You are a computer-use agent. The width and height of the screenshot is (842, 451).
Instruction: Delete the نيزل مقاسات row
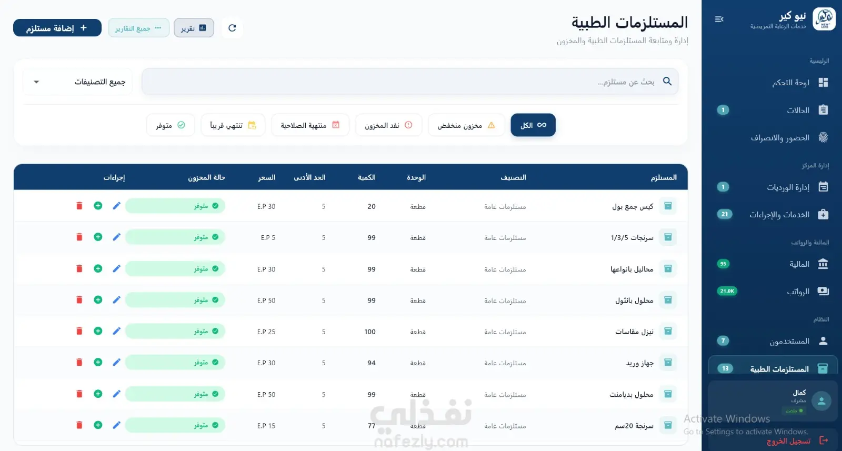click(79, 331)
